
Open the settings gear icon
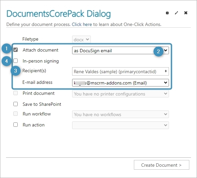[167, 13]
